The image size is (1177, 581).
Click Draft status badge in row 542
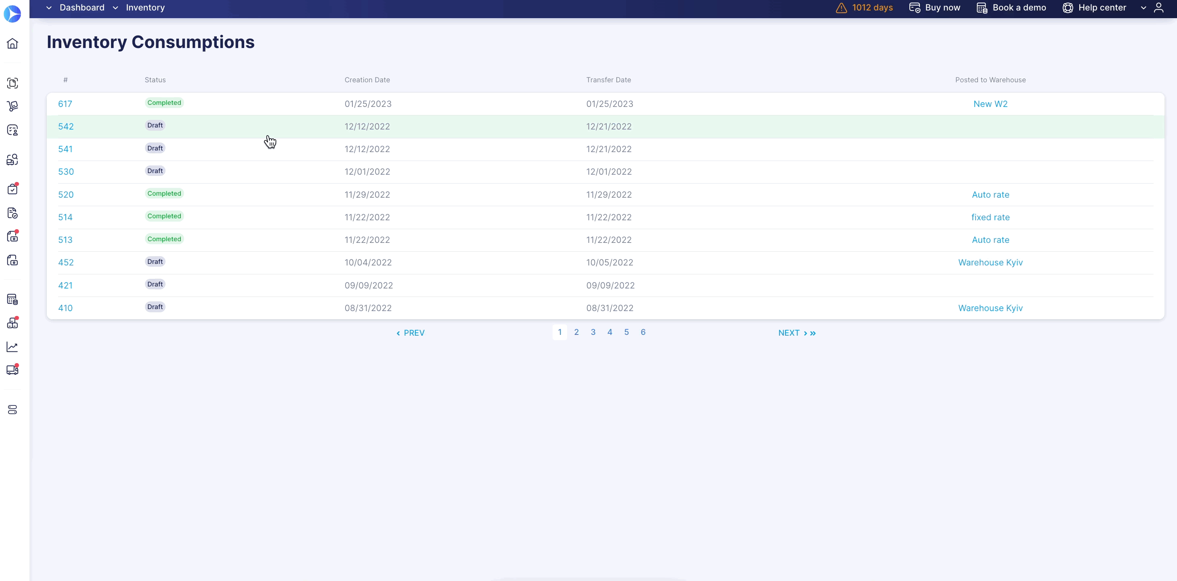pos(155,125)
